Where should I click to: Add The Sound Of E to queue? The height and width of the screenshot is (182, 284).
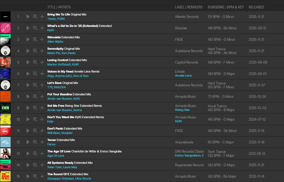pos(35,176)
